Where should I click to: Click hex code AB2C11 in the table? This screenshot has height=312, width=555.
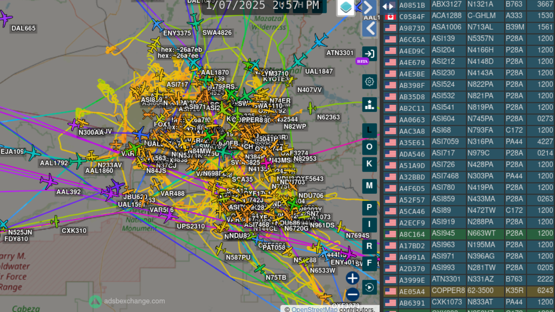412,108
